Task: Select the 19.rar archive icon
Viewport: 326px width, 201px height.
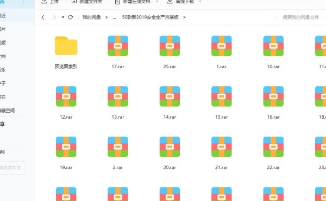Action: pos(66,147)
